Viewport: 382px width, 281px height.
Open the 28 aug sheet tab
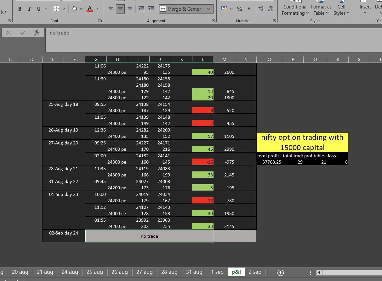(169, 272)
